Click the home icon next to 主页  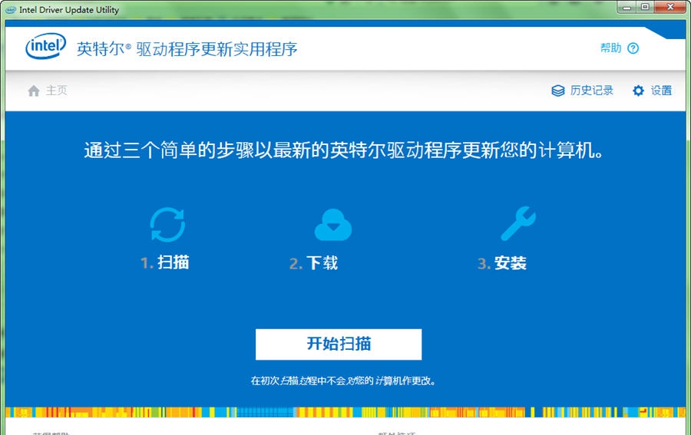pos(34,91)
